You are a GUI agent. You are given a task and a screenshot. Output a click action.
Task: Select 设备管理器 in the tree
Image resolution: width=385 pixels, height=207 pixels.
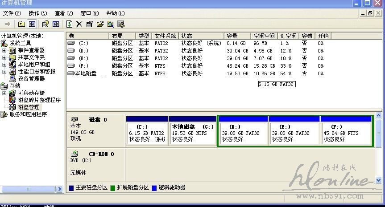coord(31,79)
